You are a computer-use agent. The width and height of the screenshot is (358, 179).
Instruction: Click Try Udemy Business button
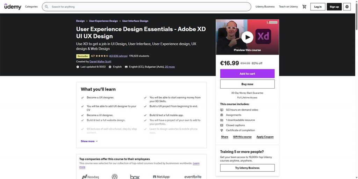(247, 168)
